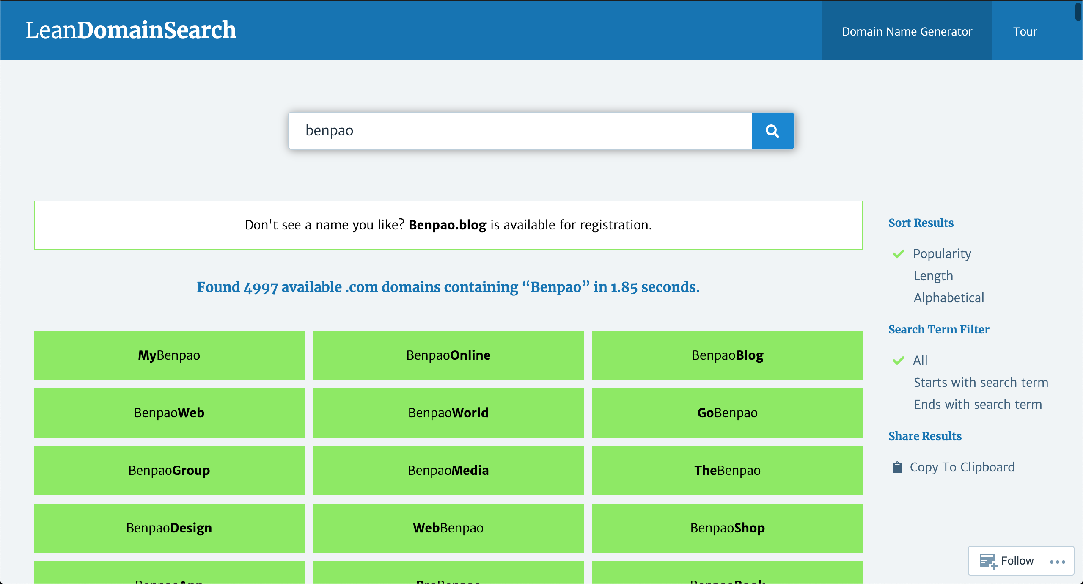
Task: Select the BenpaoBlog domain result
Action: tap(728, 355)
